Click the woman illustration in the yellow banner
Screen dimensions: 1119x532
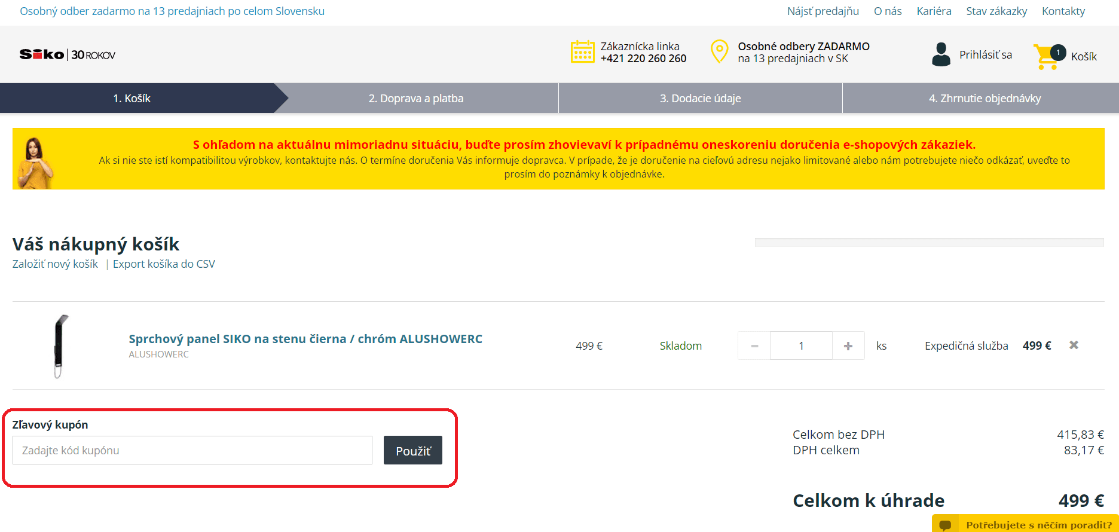pos(35,163)
